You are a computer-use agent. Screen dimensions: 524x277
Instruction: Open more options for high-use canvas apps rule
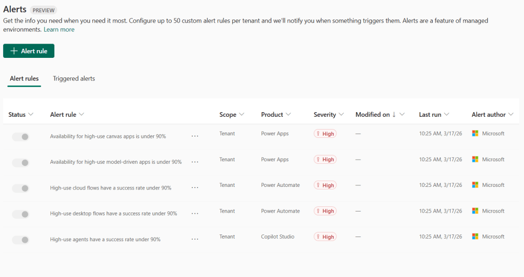pos(195,136)
